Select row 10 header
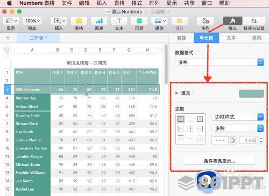This screenshot has width=269, height=196. coord(7,148)
